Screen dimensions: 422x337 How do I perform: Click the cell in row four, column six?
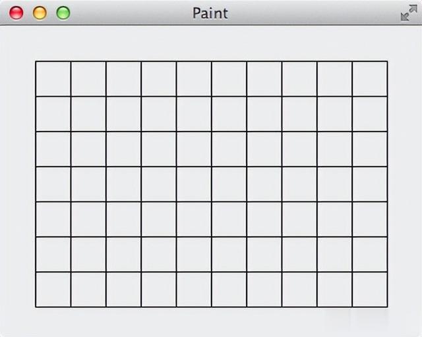tap(229, 184)
